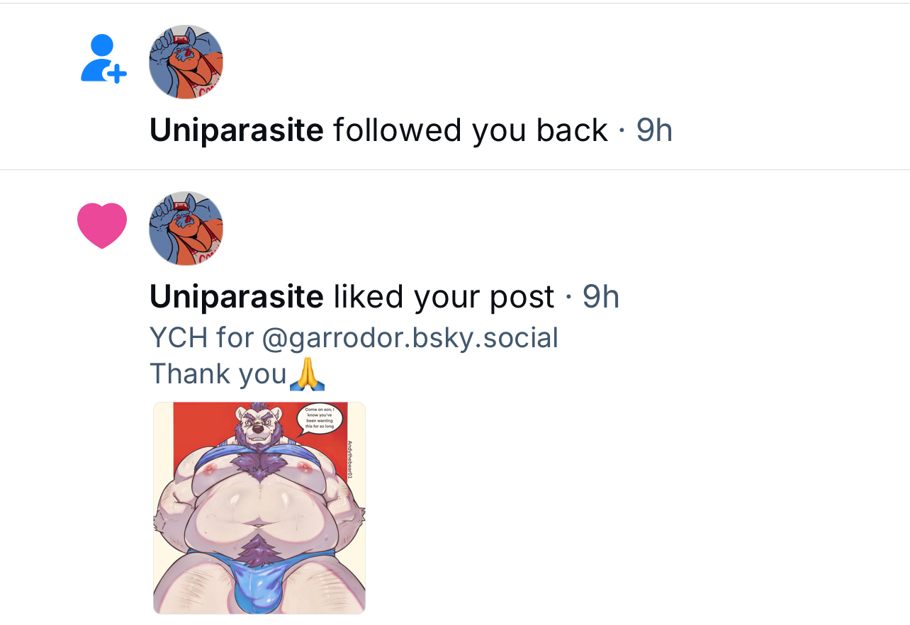
Task: Click the 9h timestamp on like notification
Action: pyautogui.click(x=601, y=297)
